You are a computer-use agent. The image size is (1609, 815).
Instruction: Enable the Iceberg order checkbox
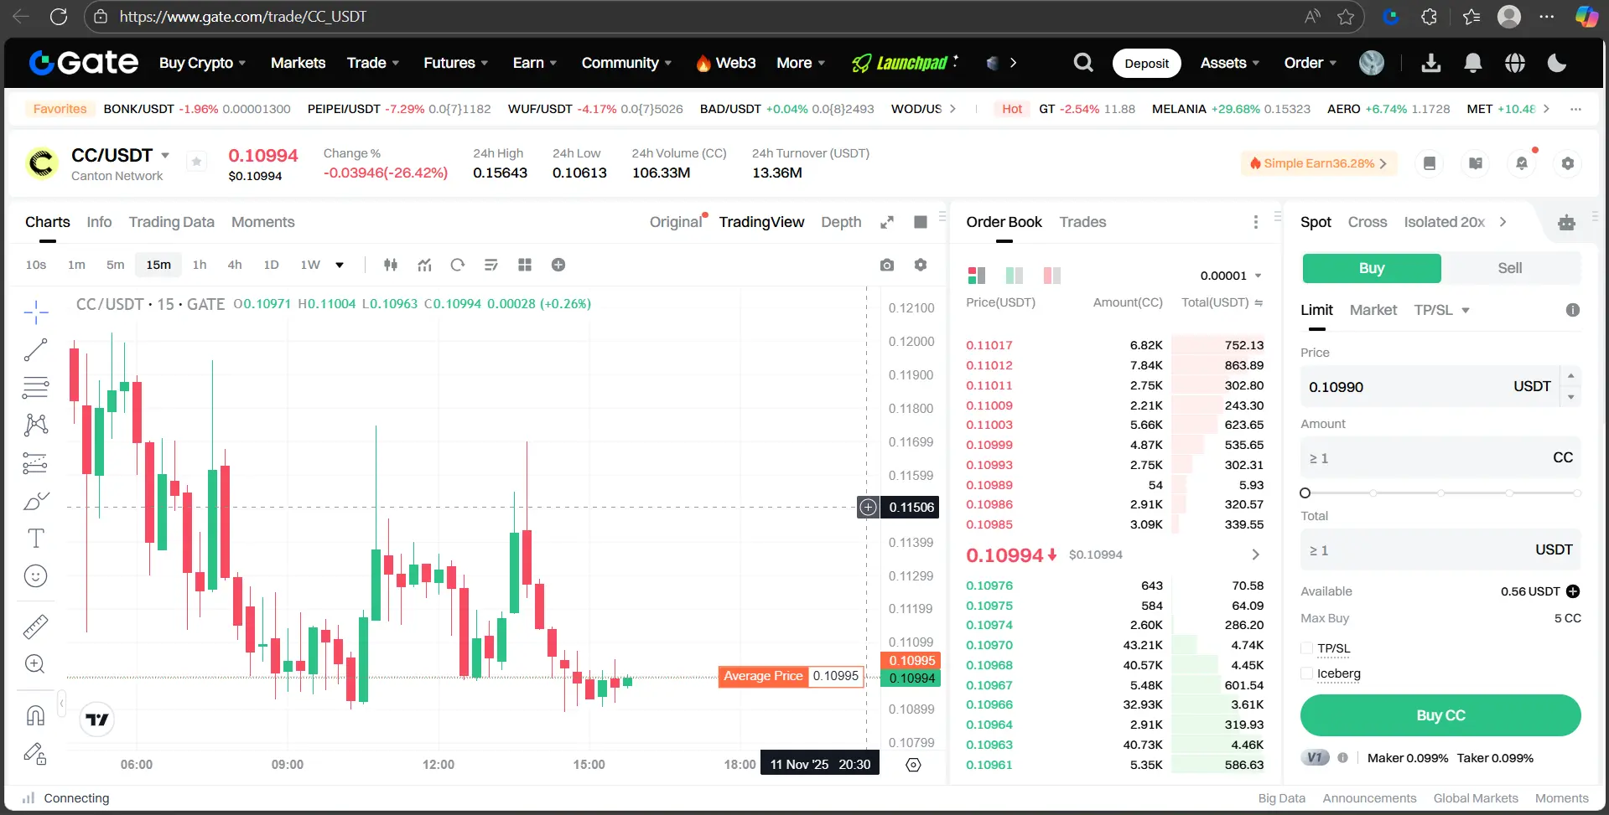click(1306, 673)
